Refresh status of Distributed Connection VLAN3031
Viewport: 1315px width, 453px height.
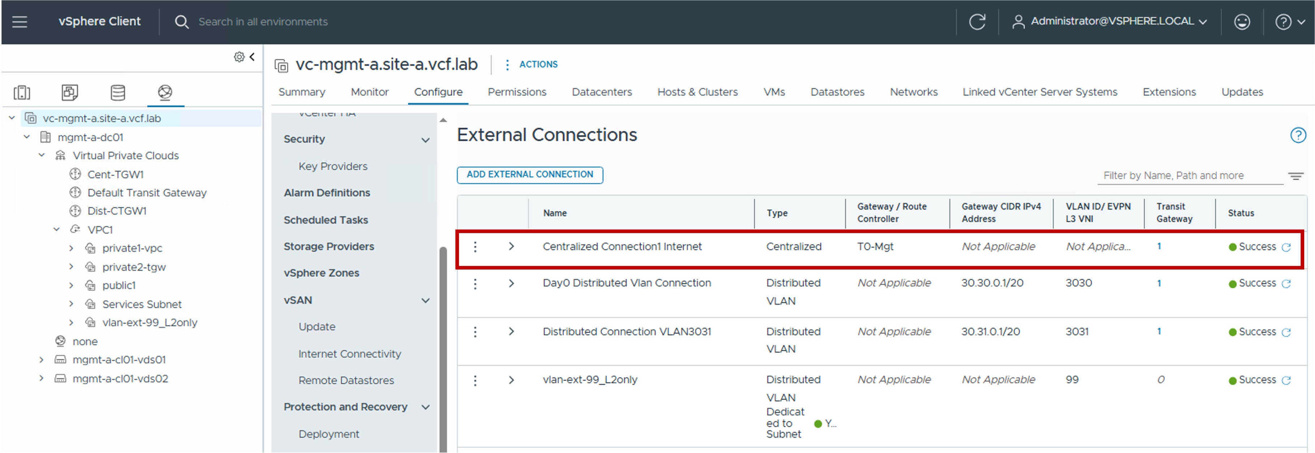pyautogui.click(x=1286, y=332)
